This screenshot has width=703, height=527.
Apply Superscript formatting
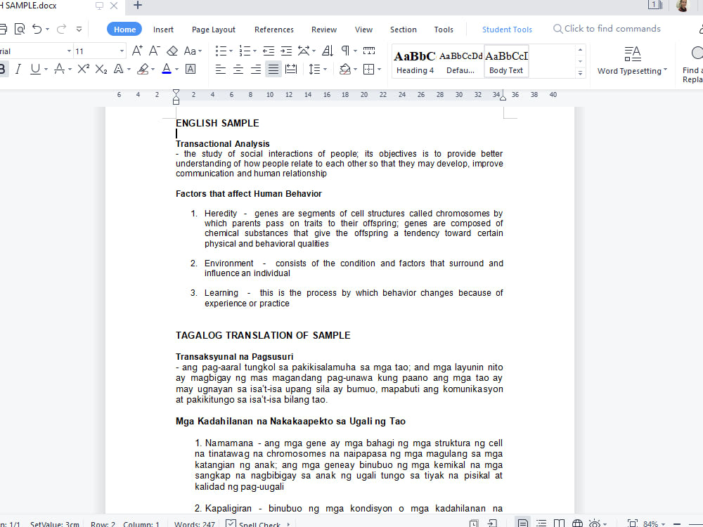pos(84,69)
